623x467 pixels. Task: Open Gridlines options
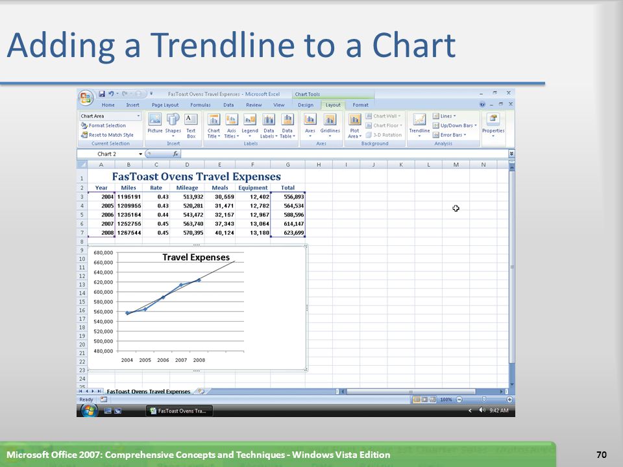pos(330,125)
